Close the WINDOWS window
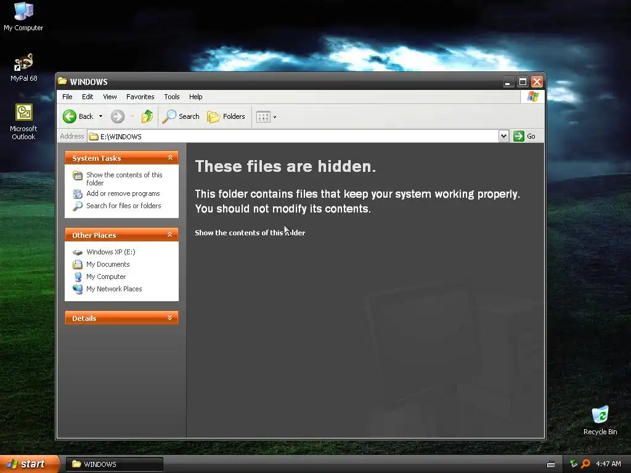631x473 pixels. (537, 82)
